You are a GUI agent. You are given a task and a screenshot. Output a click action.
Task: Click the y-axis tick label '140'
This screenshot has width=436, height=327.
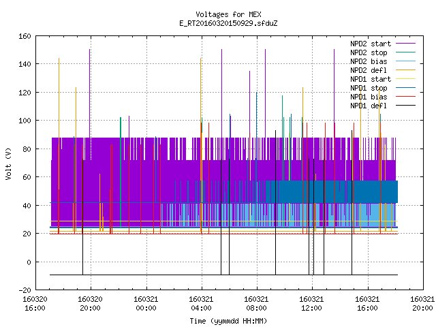click(25, 64)
